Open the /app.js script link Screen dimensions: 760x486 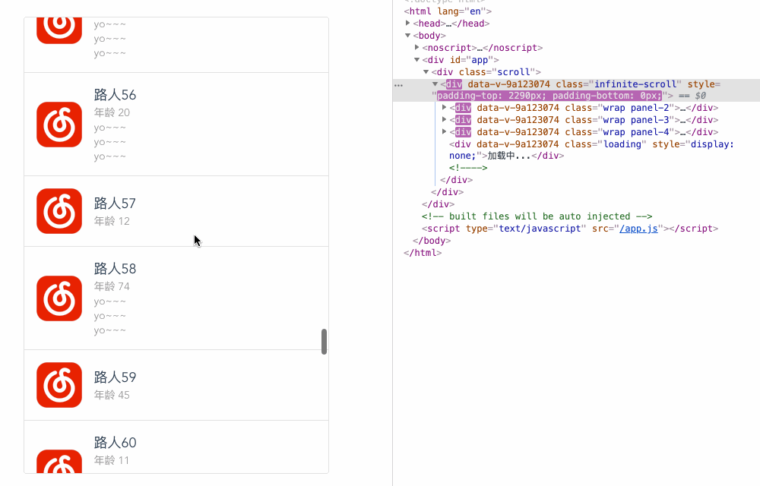click(x=638, y=229)
